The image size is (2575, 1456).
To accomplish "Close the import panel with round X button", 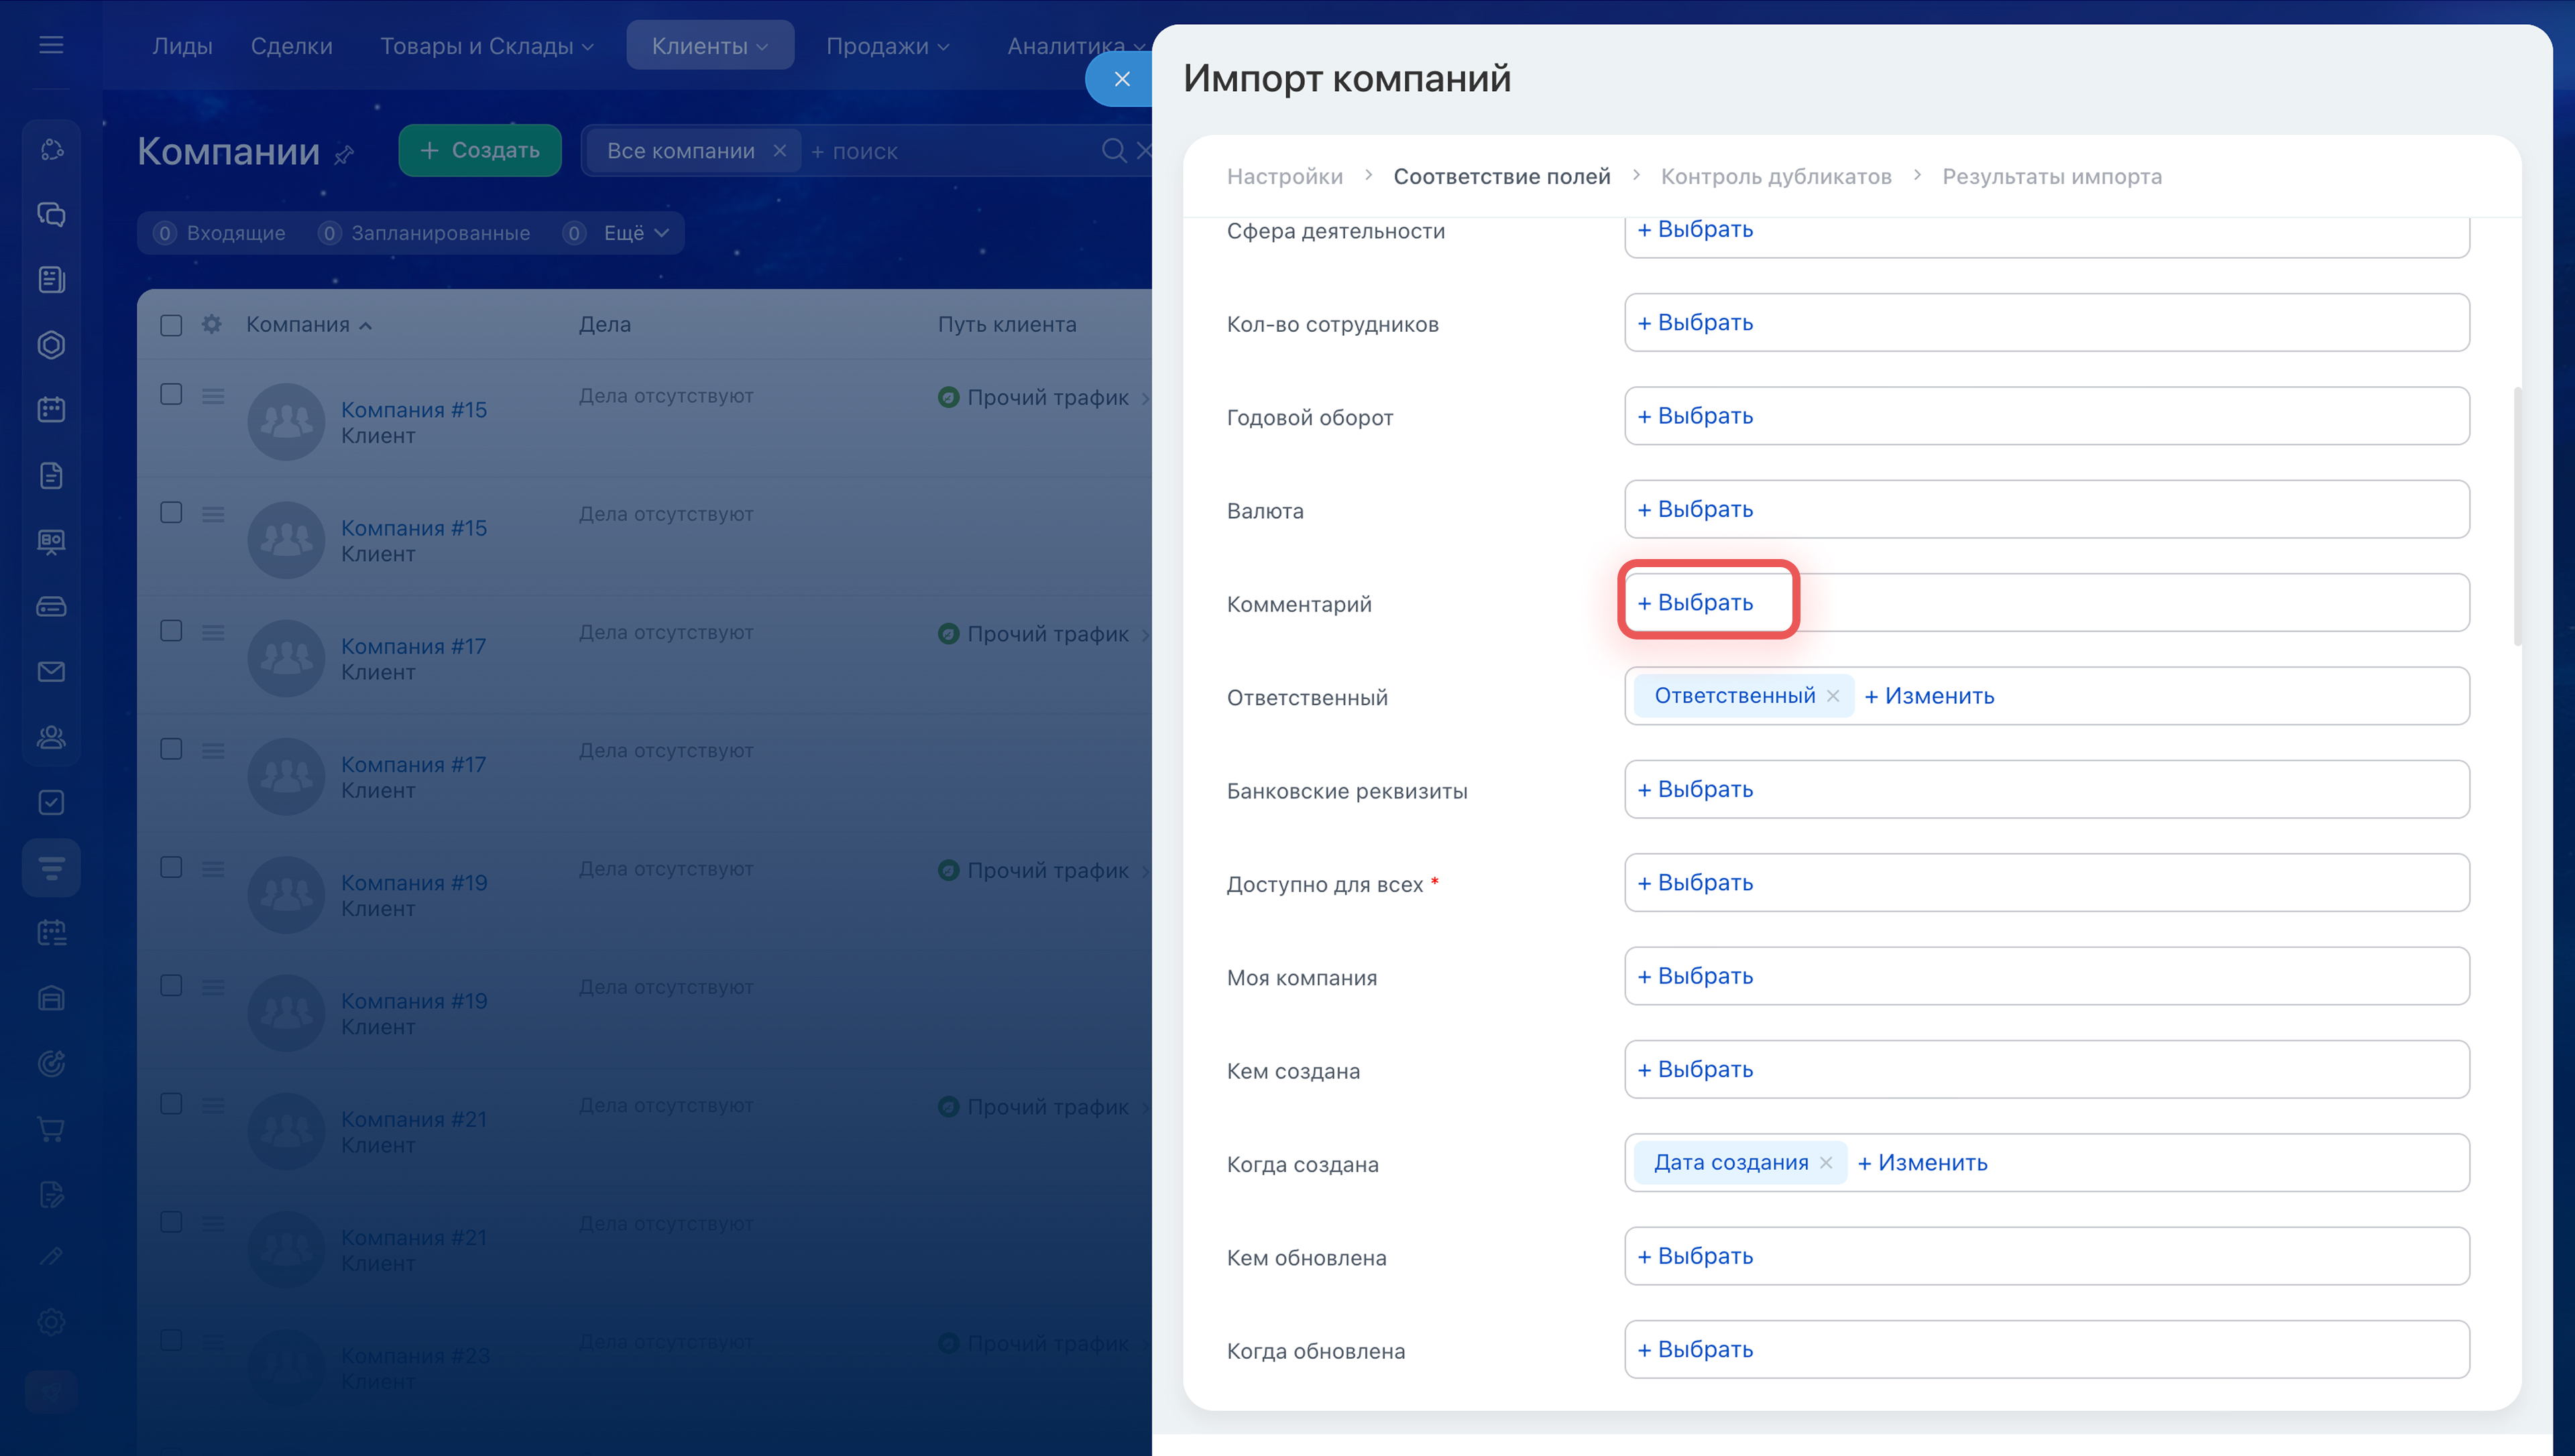I will click(x=1121, y=79).
